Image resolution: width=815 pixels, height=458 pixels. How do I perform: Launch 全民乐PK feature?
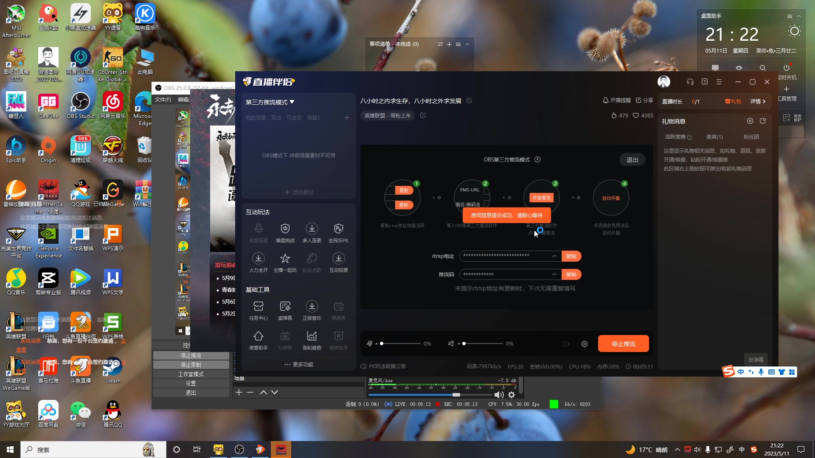tap(338, 233)
